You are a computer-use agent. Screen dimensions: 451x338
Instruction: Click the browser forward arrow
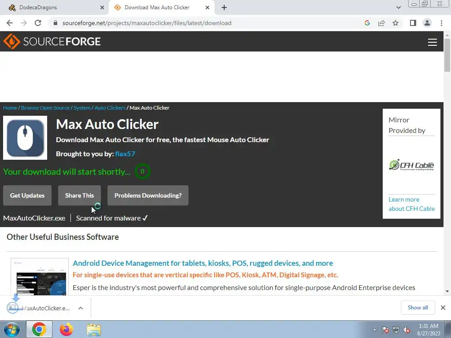click(24, 23)
